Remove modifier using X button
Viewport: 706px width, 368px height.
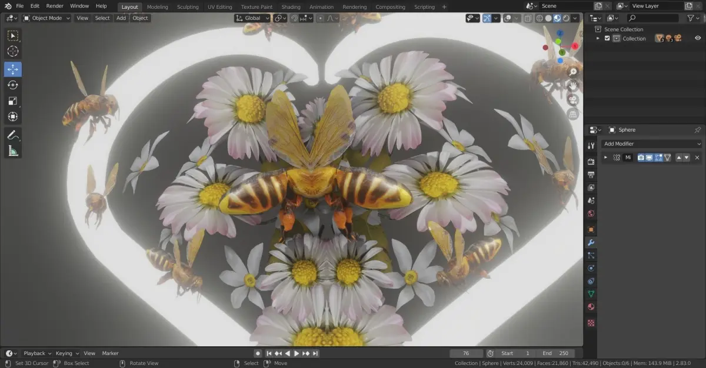point(697,158)
